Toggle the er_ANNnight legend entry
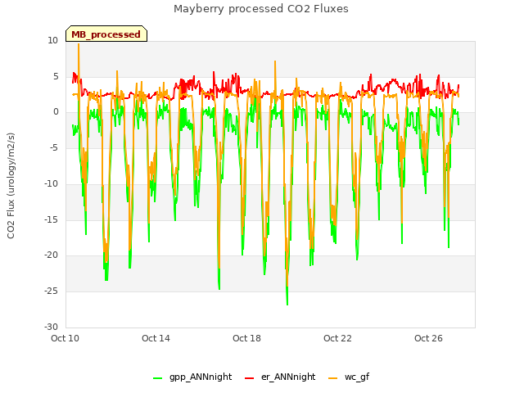Viewport: 524px width, 393px height. [280, 377]
